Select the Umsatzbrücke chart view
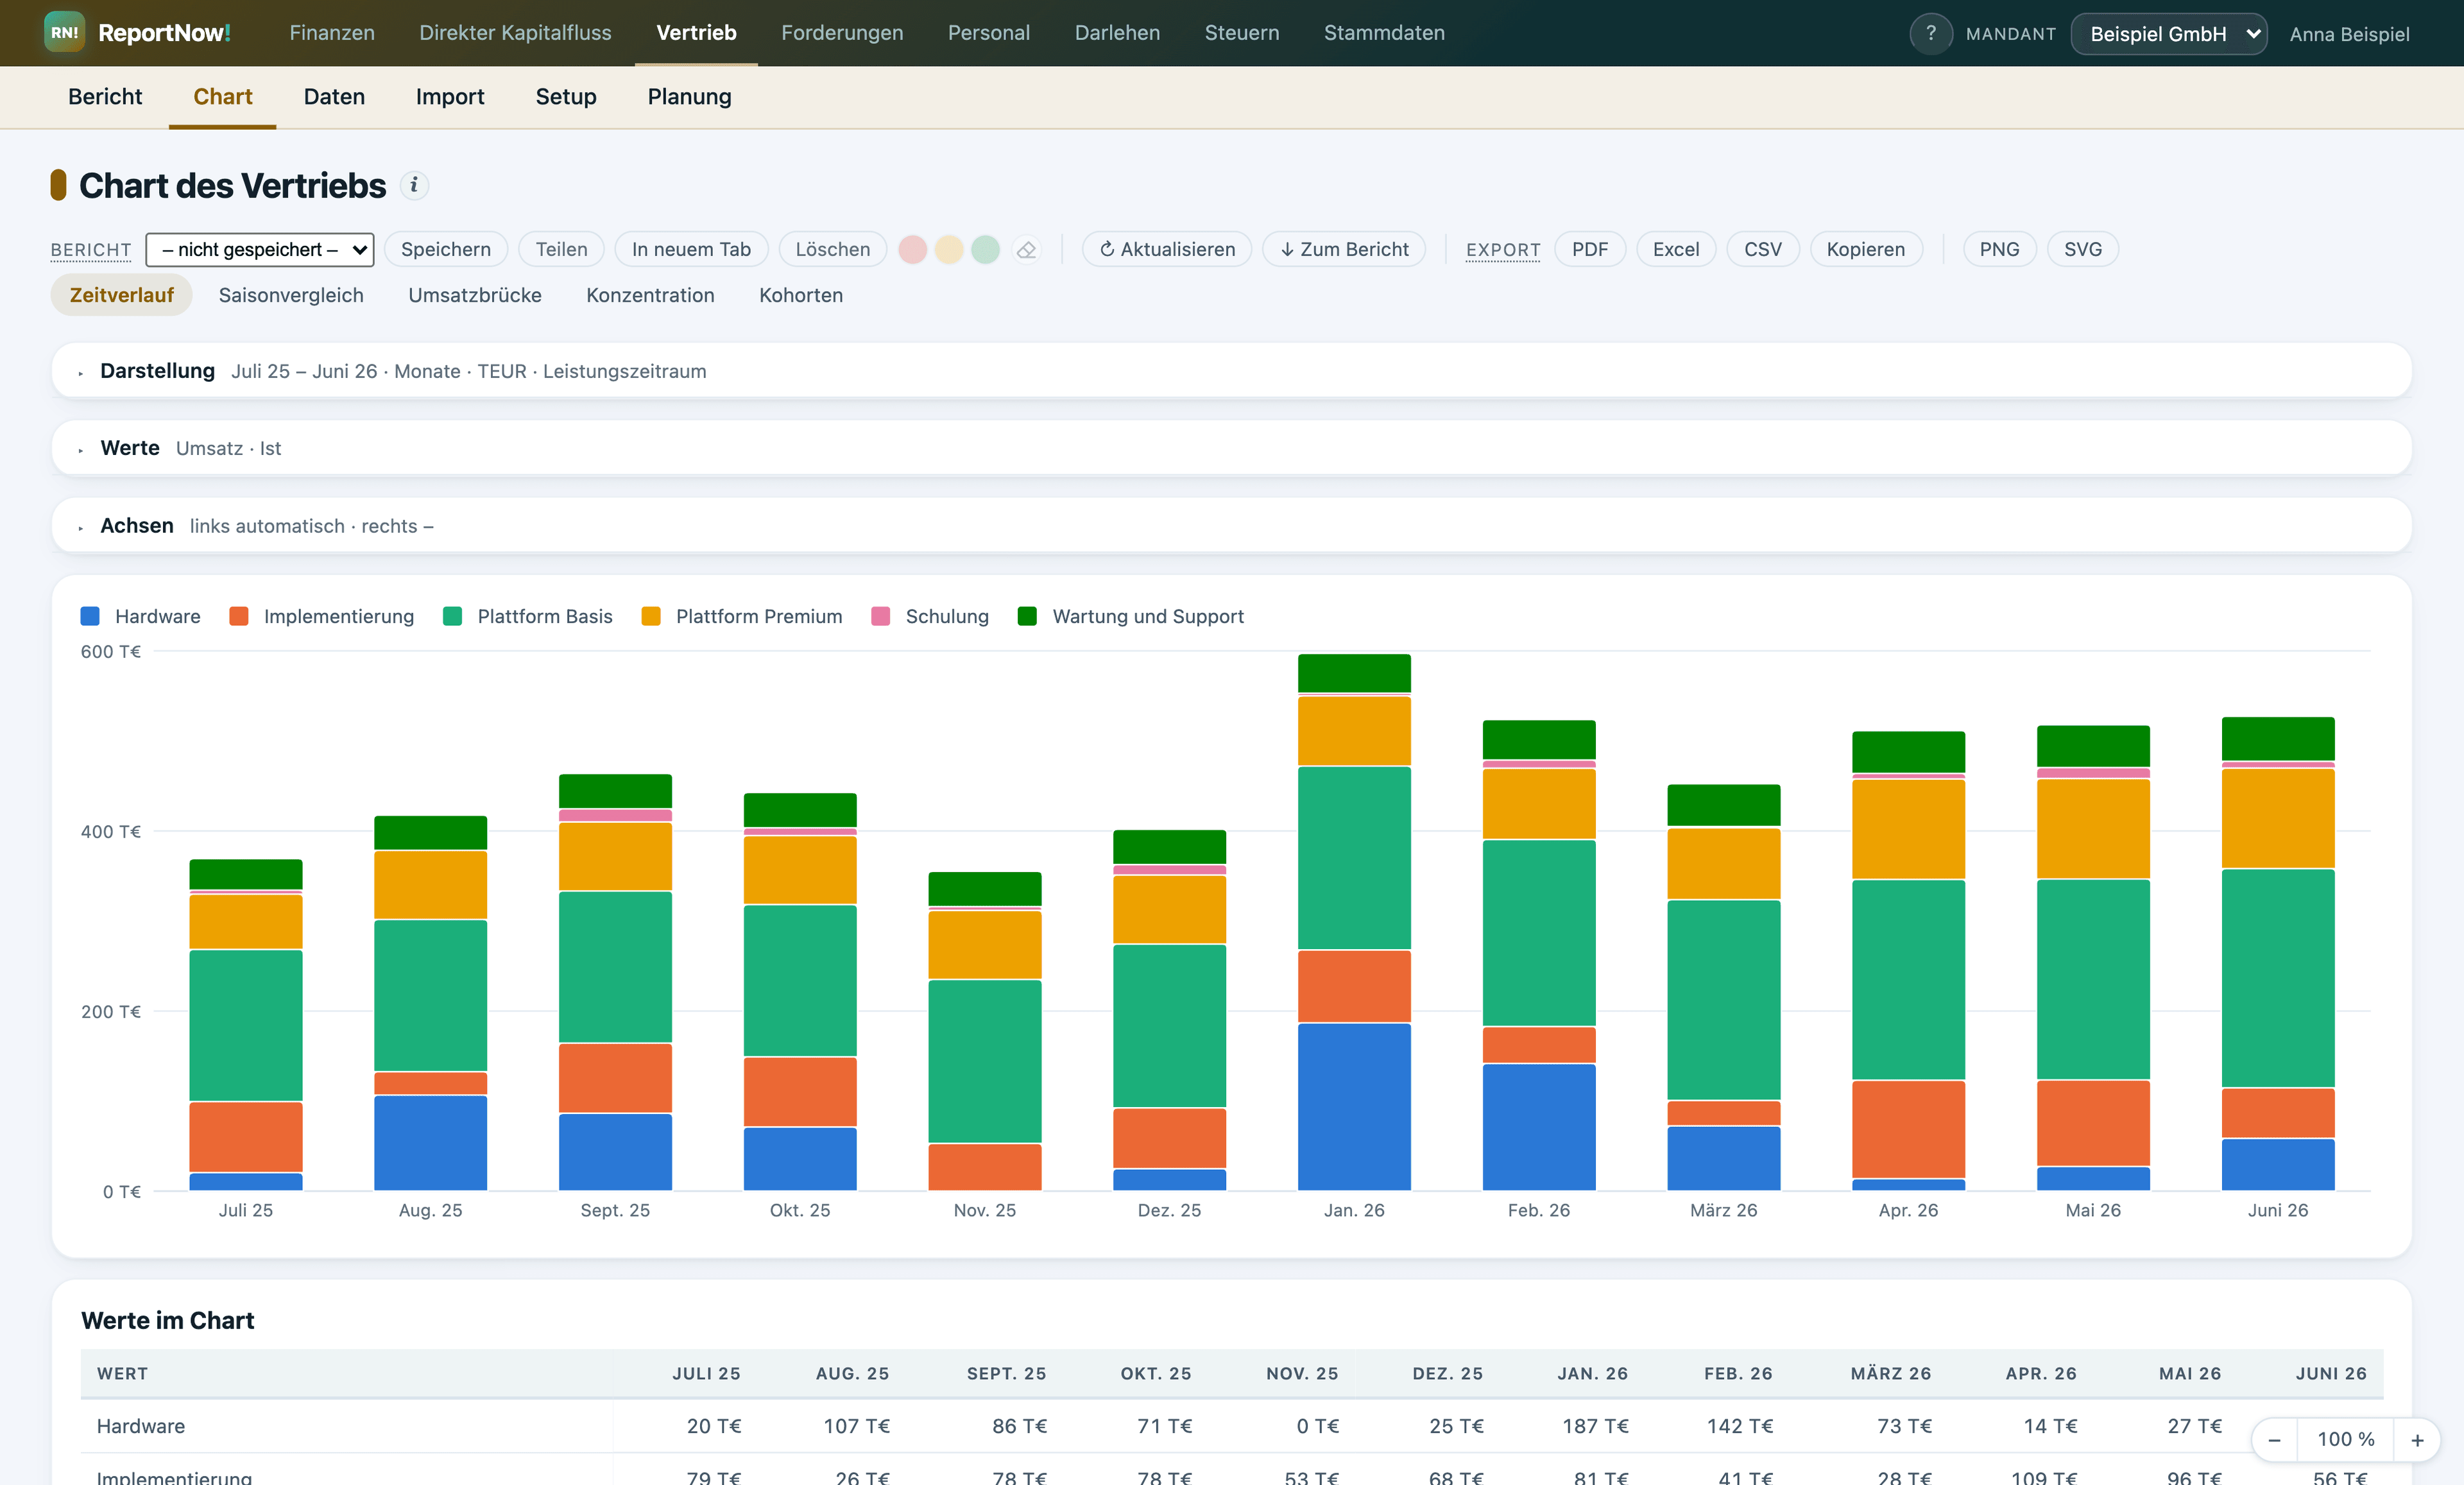Screen dimensions: 2464x1485 pos(475,295)
